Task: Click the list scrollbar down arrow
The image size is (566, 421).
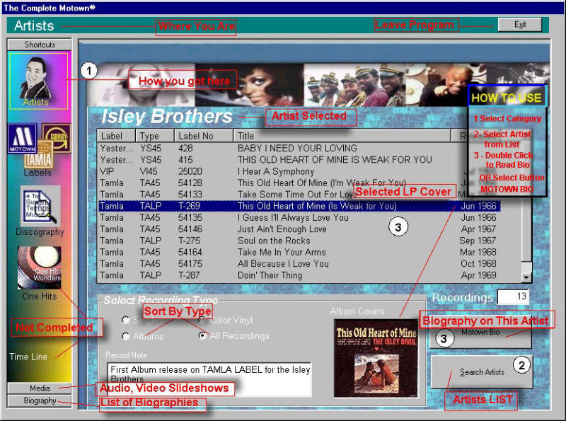Action: [526, 277]
